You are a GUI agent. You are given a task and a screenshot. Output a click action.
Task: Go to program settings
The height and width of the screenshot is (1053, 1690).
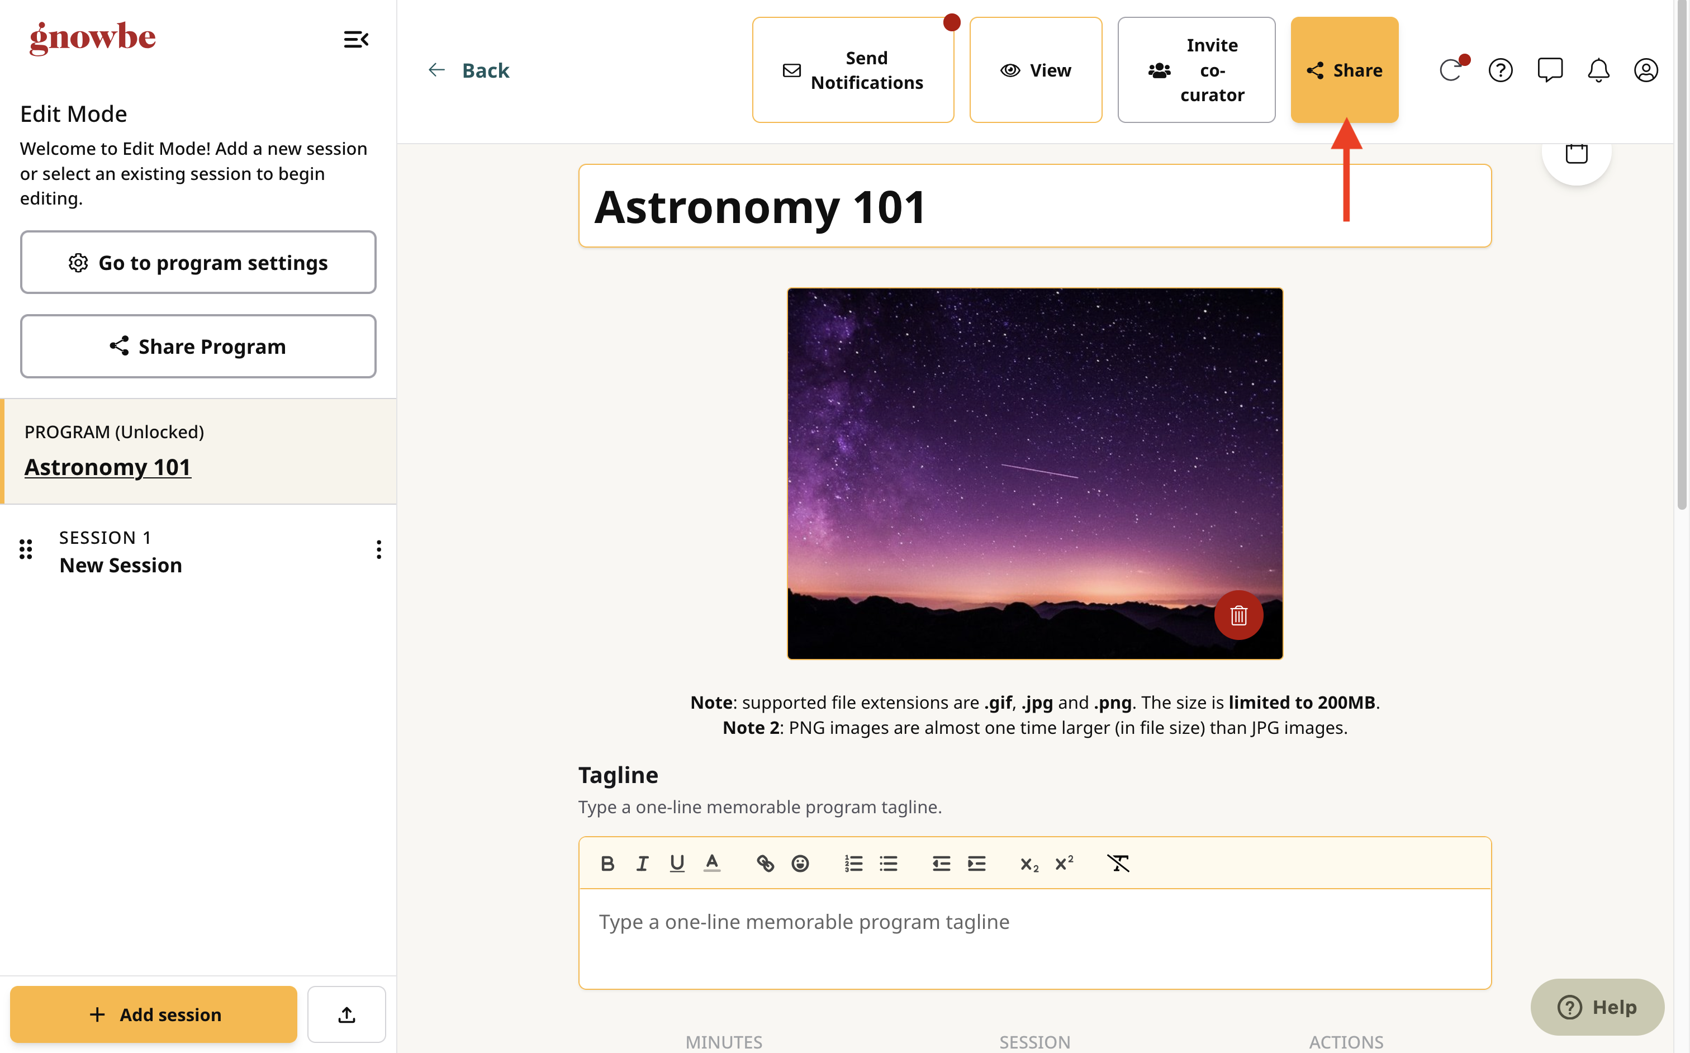198,263
